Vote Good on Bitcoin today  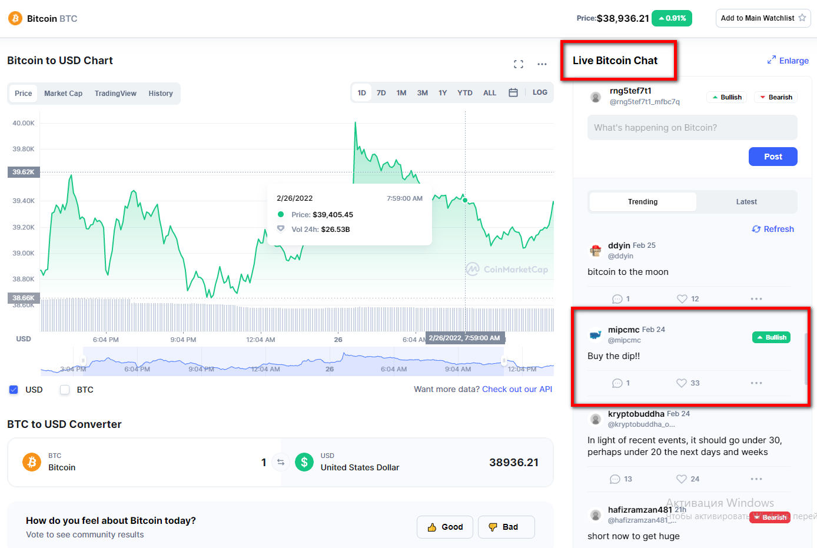pos(446,527)
